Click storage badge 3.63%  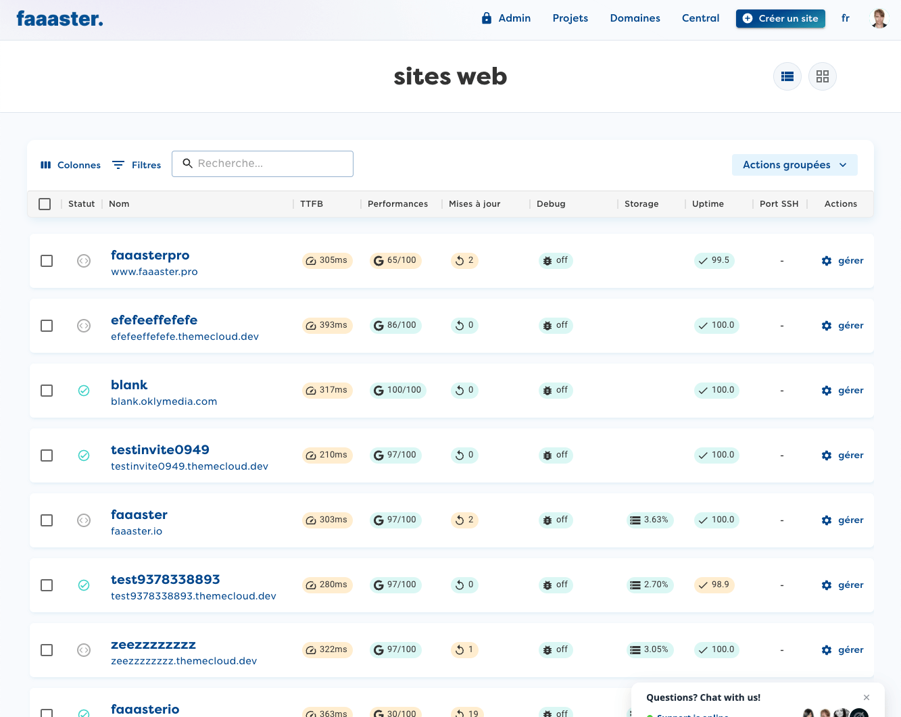point(650,520)
